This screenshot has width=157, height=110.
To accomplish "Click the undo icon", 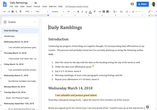I will pyautogui.click(x=5, y=12).
